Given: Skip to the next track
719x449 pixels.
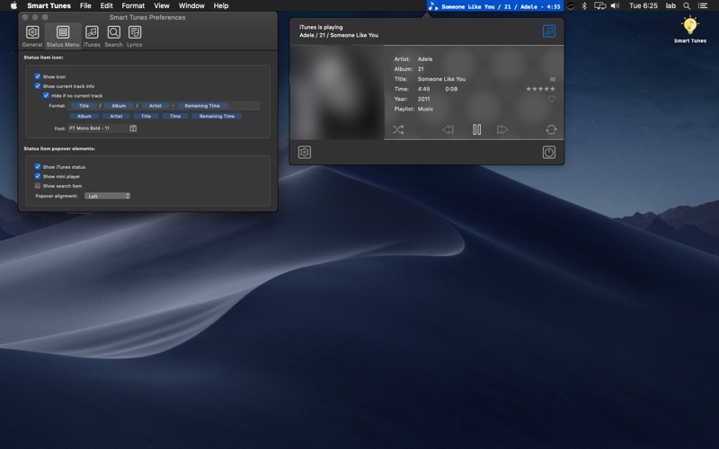Looking at the screenshot, I should [x=502, y=129].
